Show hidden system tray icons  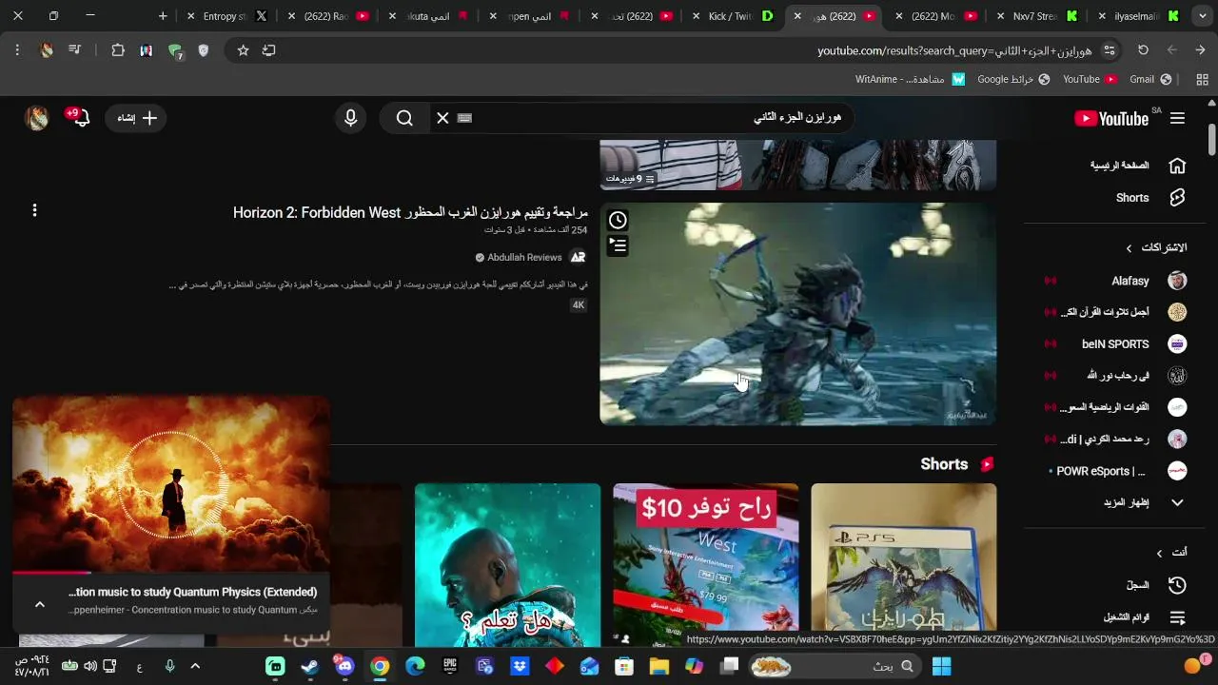(195, 667)
